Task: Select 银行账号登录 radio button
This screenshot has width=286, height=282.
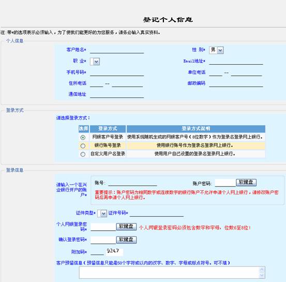Action: coord(83,146)
